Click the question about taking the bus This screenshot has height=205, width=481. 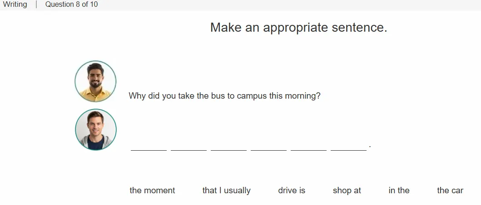point(224,96)
